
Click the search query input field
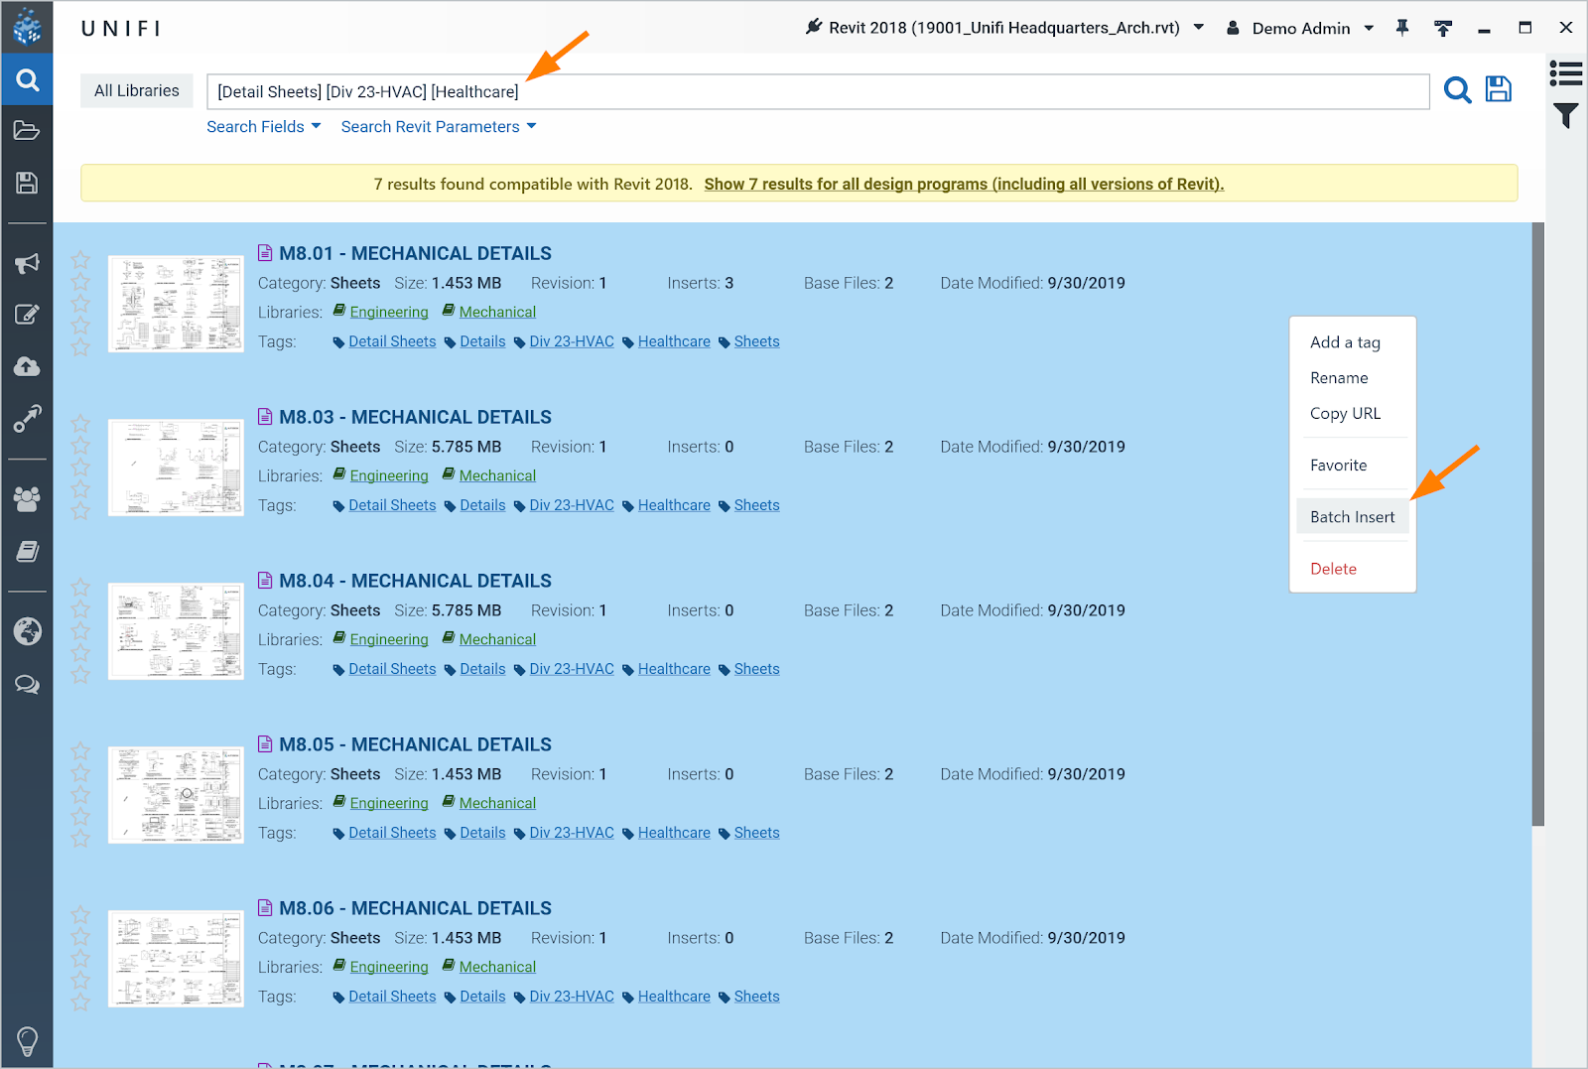[x=818, y=91]
